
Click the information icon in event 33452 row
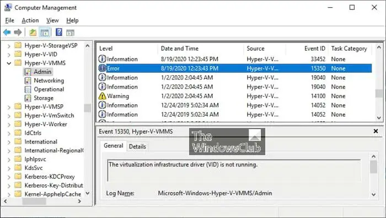click(x=102, y=59)
